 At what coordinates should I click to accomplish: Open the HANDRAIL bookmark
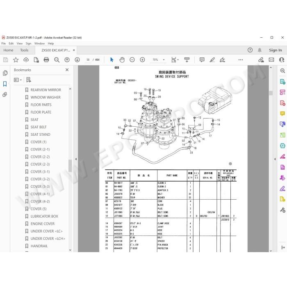point(39,246)
